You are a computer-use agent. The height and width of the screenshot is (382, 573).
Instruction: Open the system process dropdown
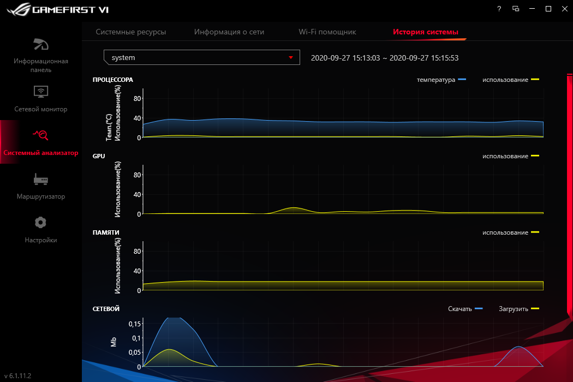tap(202, 57)
